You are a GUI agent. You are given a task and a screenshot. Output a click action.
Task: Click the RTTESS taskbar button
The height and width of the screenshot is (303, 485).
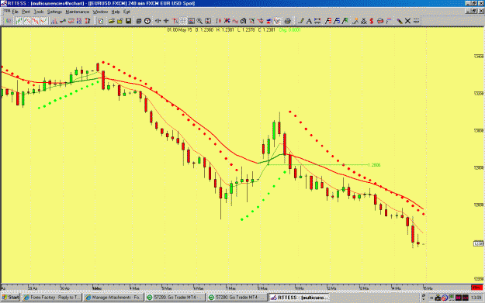point(299,298)
